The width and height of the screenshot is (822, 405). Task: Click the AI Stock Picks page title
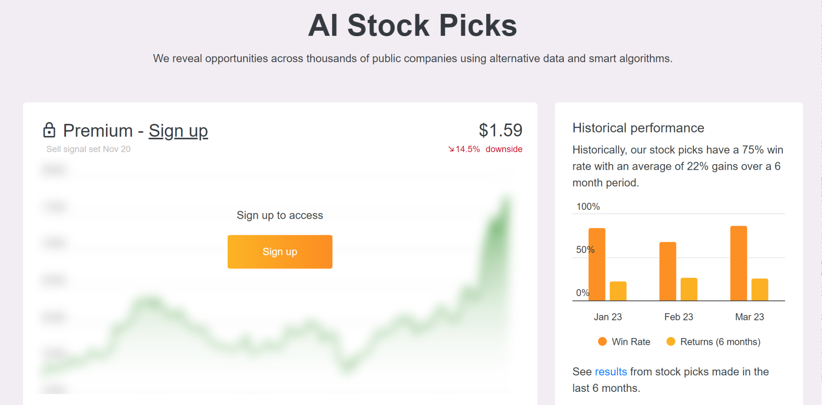click(x=411, y=25)
